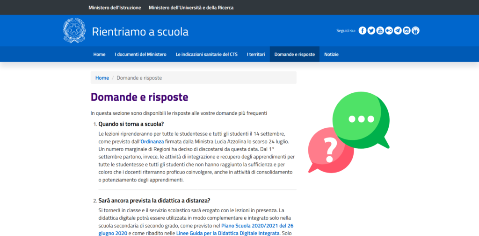Visit the Ministero dell'Istruzione link

115,7
